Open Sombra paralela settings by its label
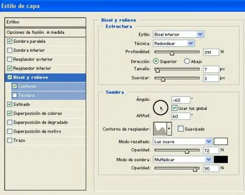This screenshot has width=245, height=195. point(29,41)
